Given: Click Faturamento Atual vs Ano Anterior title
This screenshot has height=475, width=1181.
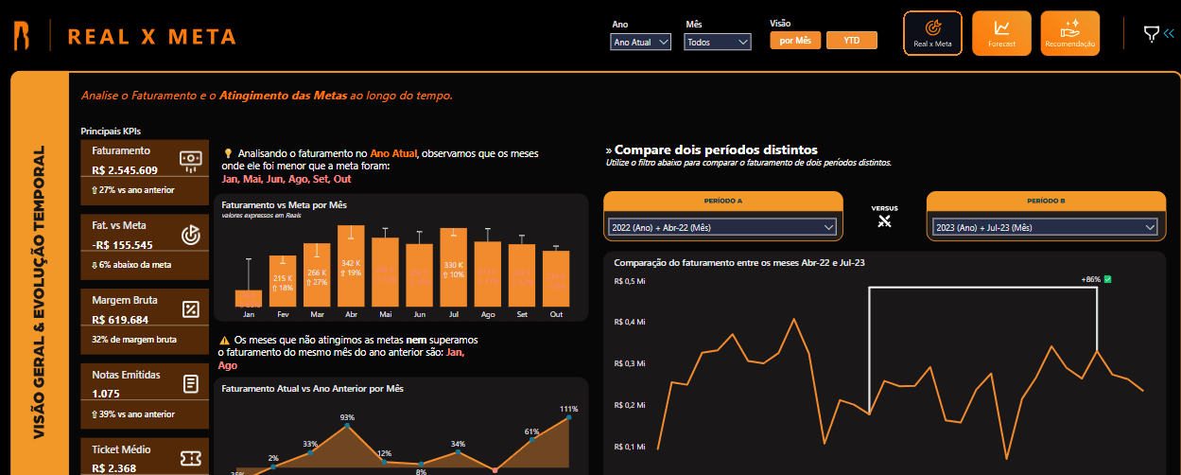Looking at the screenshot, I should click(312, 388).
